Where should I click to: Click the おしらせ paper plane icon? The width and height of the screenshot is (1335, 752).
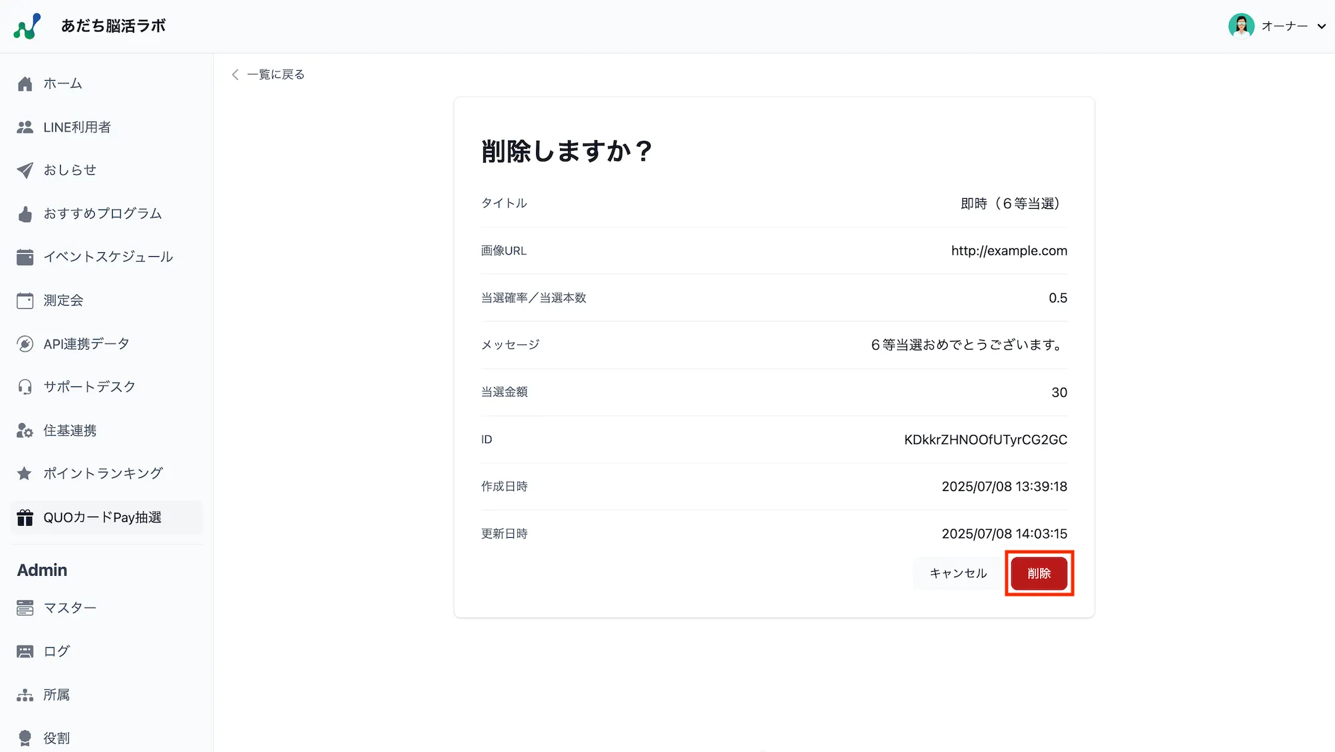(25, 170)
